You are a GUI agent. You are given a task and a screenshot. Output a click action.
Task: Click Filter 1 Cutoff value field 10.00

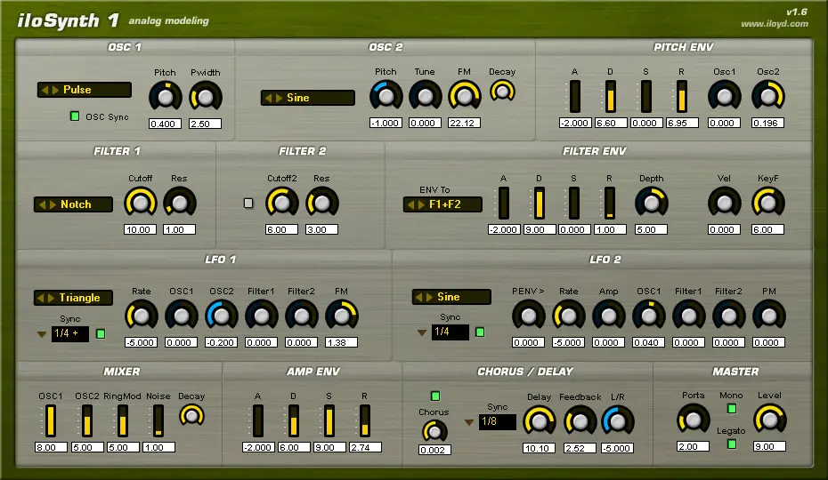pyautogui.click(x=140, y=229)
